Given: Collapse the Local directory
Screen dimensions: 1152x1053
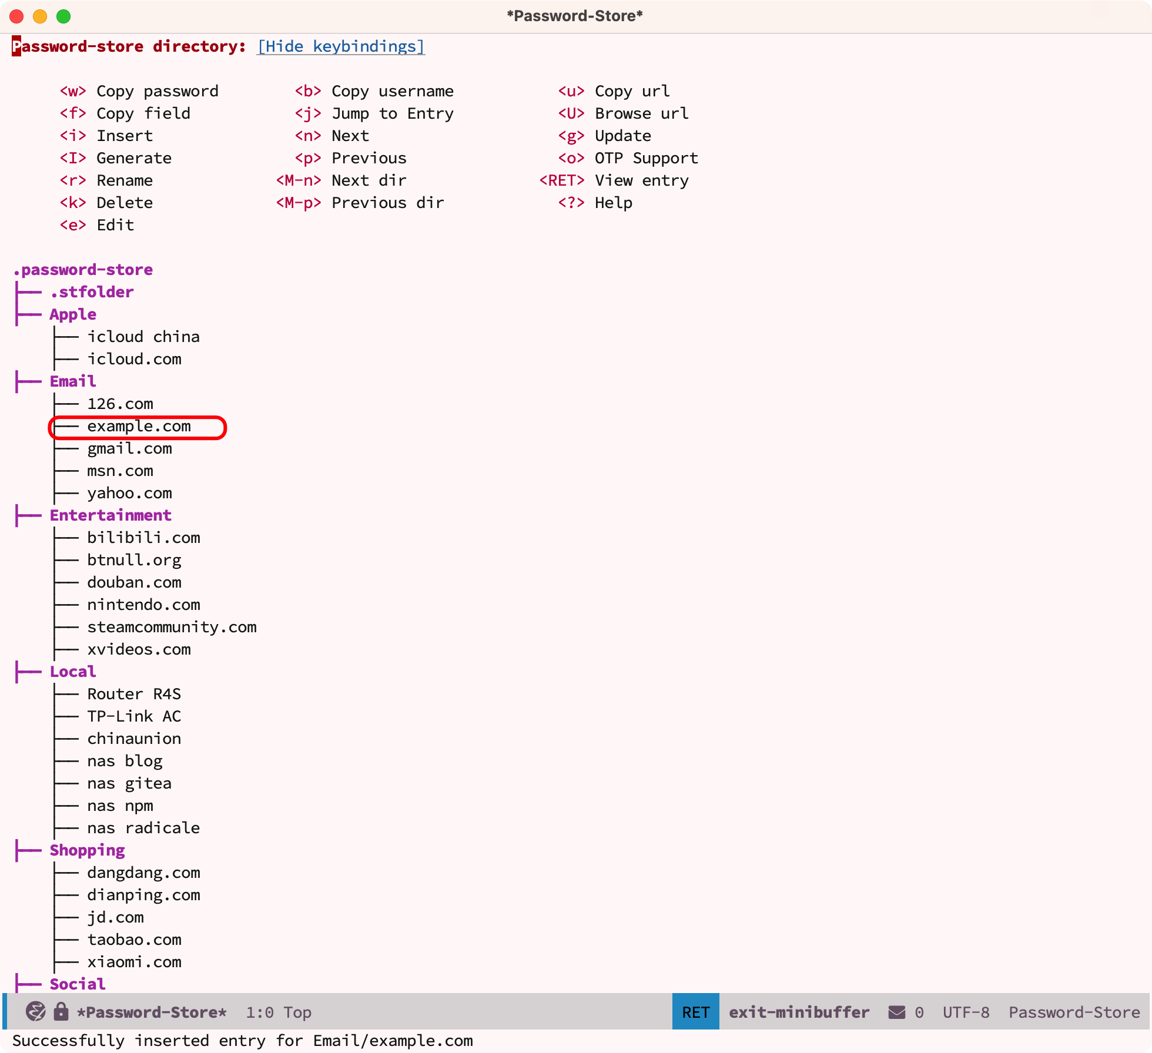Looking at the screenshot, I should pyautogui.click(x=73, y=672).
